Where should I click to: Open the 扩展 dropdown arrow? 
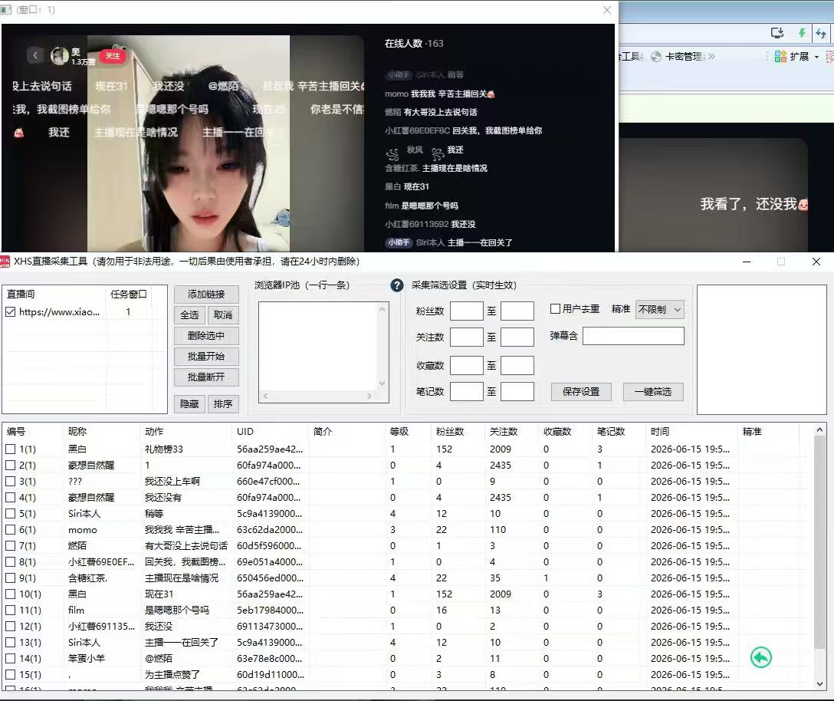tap(816, 57)
